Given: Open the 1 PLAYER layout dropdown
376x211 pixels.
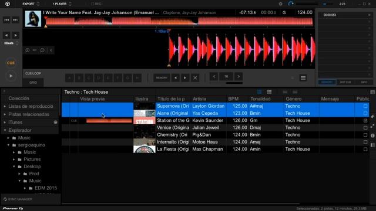Looking at the screenshot, I should click(x=62, y=4).
